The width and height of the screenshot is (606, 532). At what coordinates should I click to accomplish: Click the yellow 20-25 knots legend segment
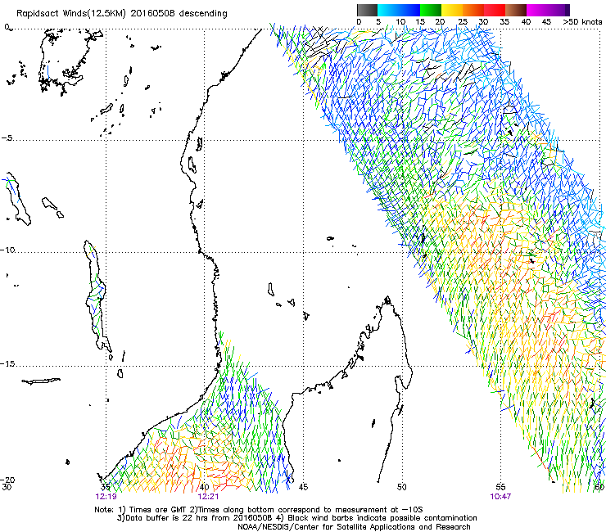[x=452, y=10]
